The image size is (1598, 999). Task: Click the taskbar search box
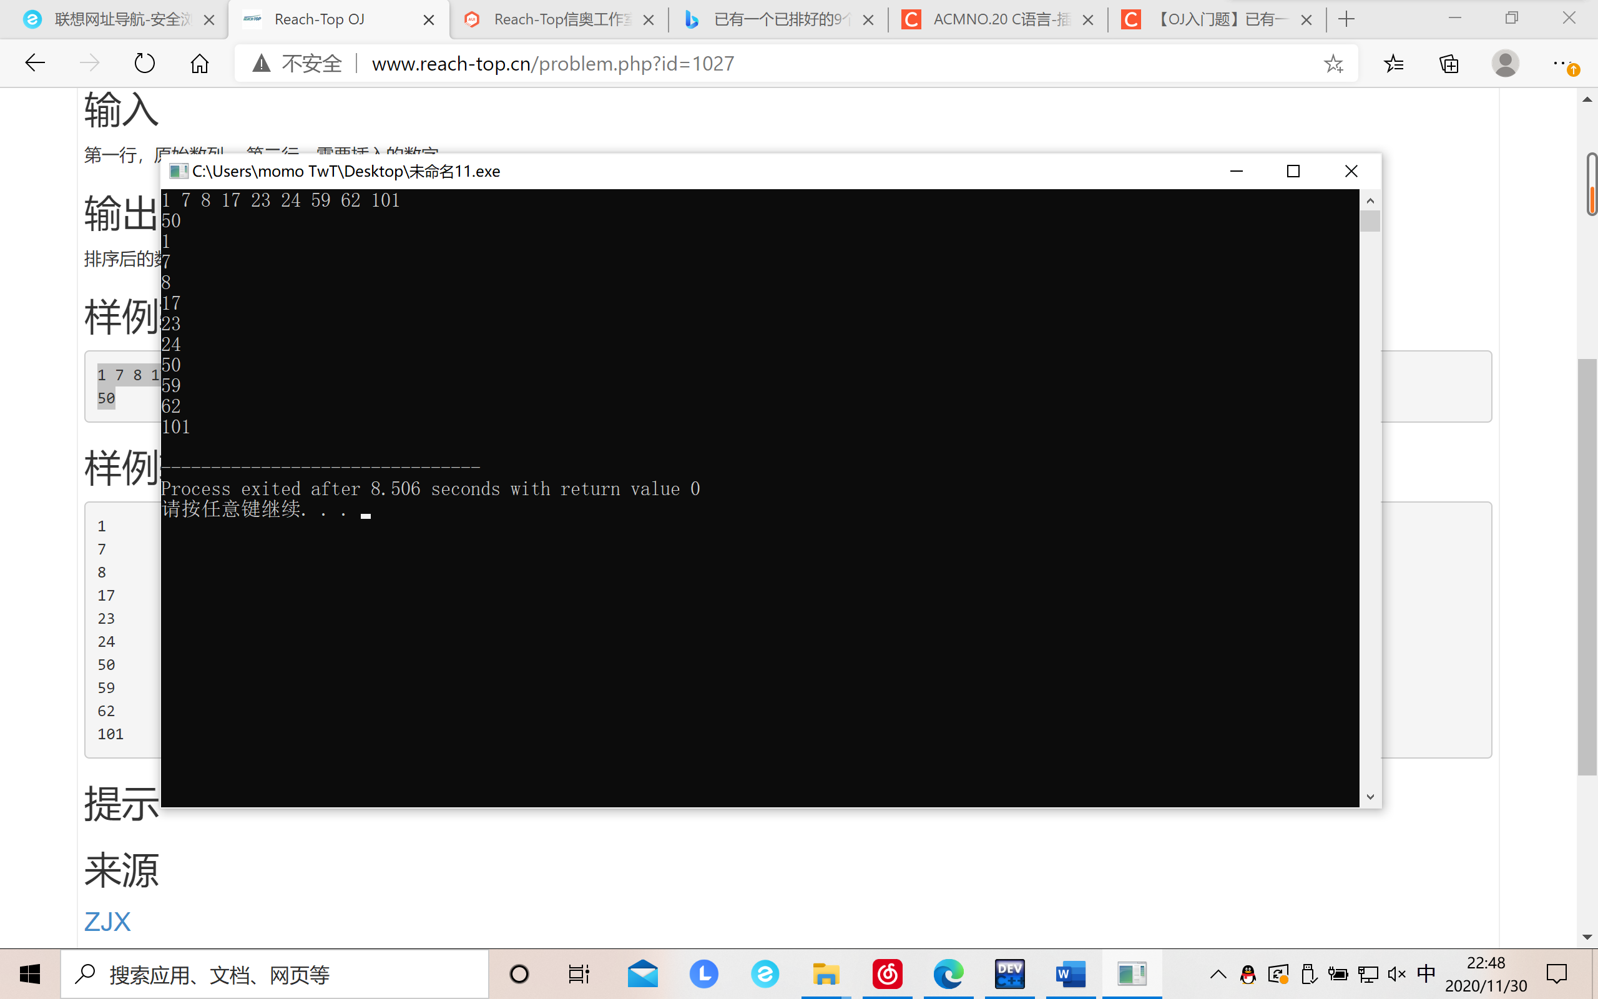[x=275, y=974]
